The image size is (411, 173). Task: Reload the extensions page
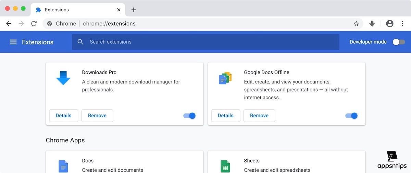pyautogui.click(x=34, y=24)
